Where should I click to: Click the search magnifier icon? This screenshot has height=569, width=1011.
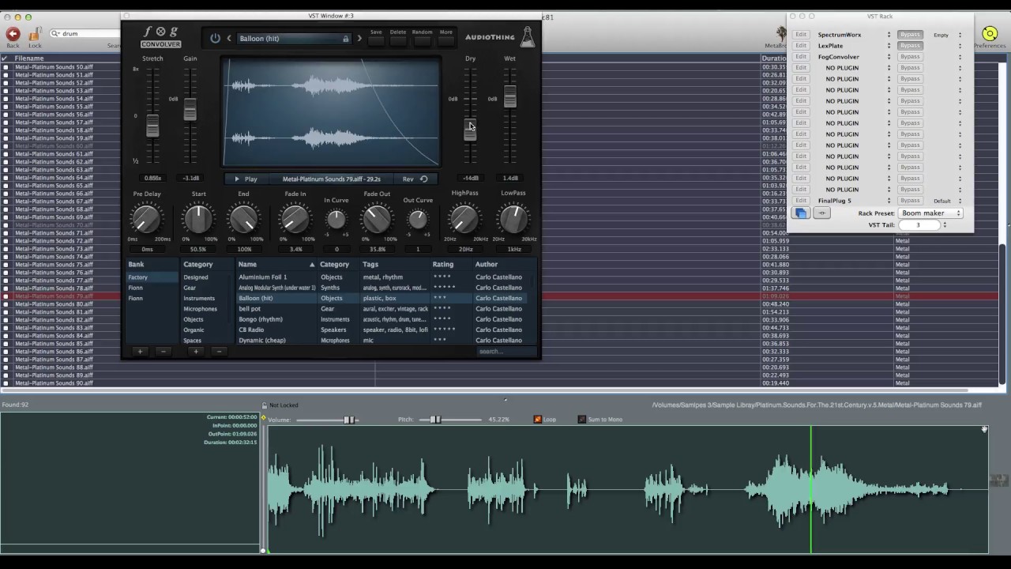pyautogui.click(x=55, y=34)
